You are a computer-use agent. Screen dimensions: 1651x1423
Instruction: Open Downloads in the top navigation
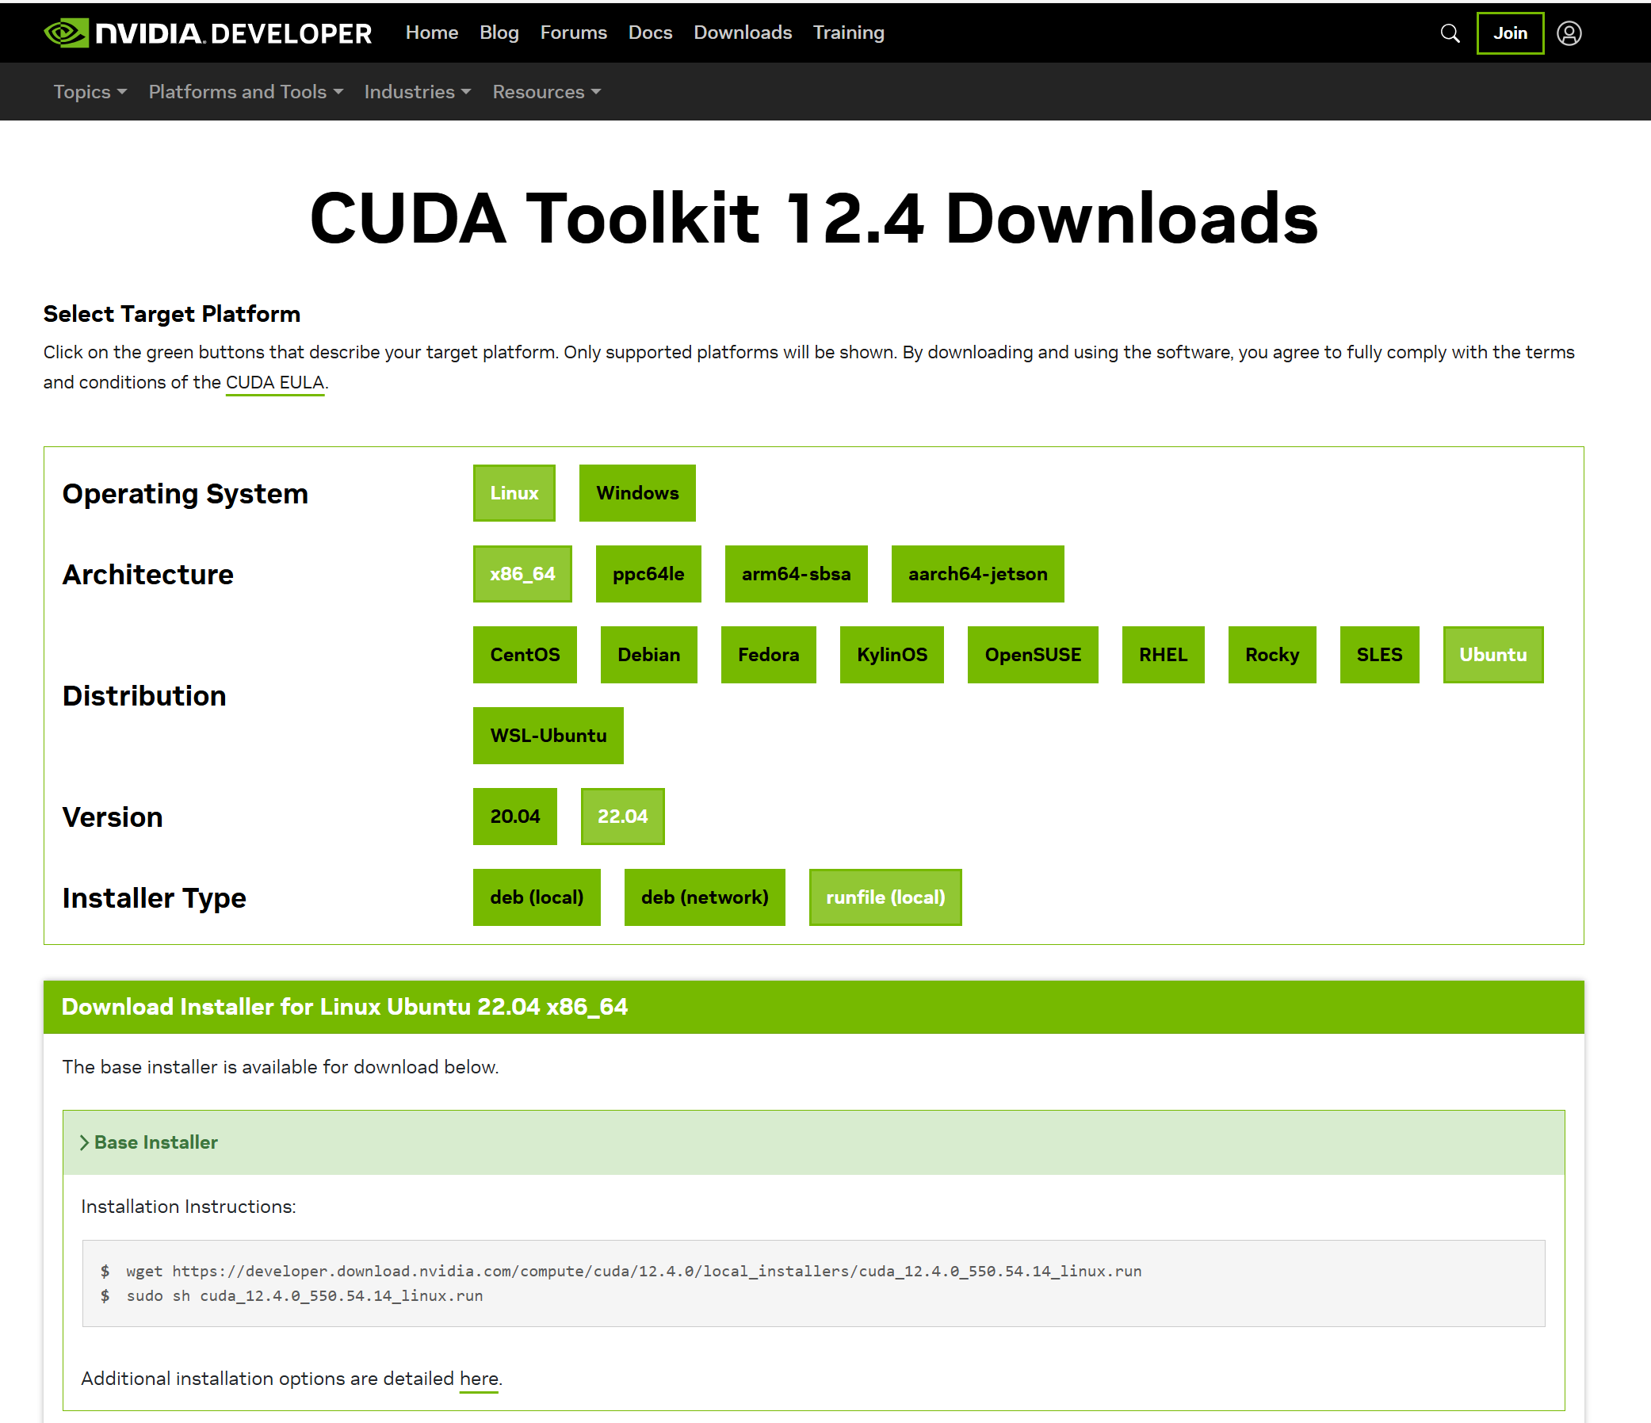tap(742, 33)
